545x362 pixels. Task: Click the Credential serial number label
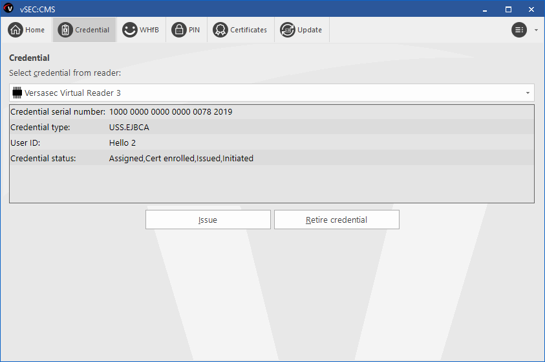coord(58,112)
